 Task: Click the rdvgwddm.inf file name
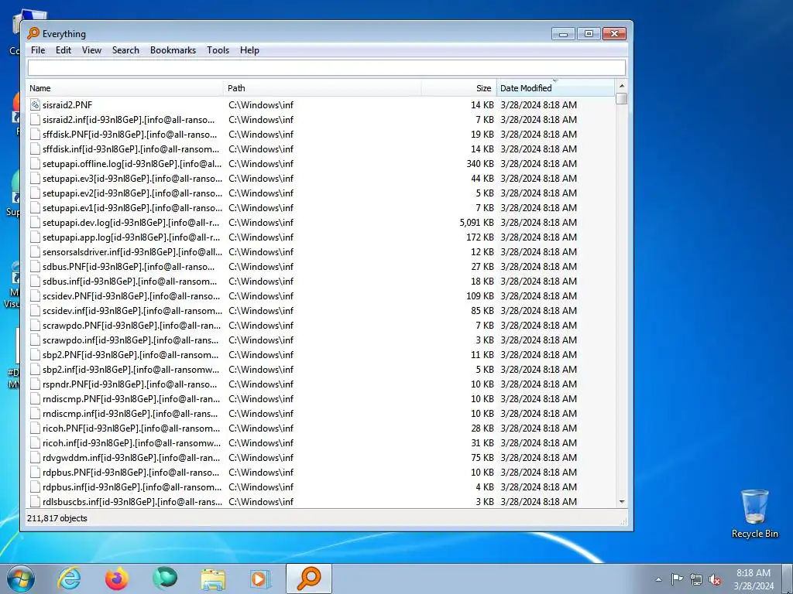(132, 458)
